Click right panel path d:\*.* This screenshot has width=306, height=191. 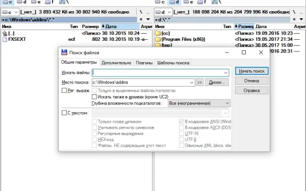point(222,19)
